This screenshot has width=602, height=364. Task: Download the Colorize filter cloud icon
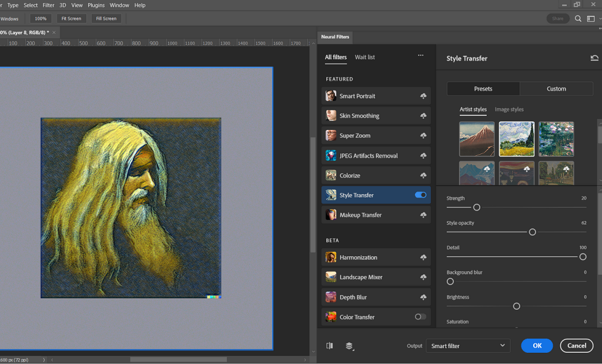point(423,175)
